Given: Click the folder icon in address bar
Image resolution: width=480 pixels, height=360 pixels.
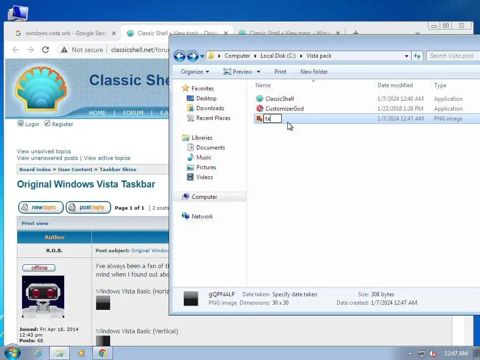Looking at the screenshot, I should (x=210, y=56).
